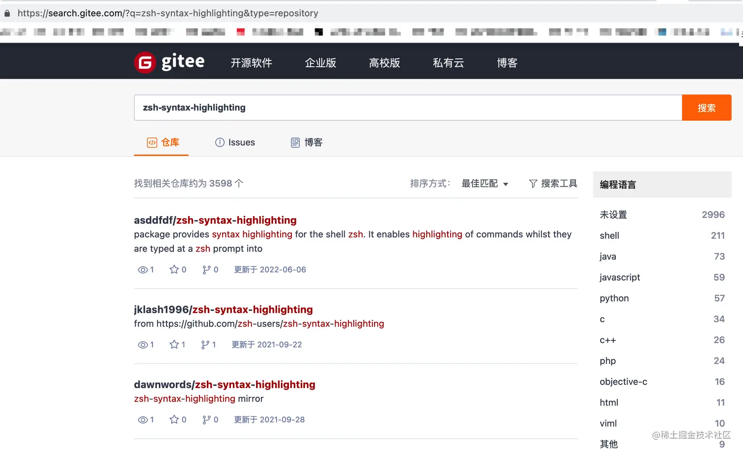The width and height of the screenshot is (743, 452).
Task: Click the 编程语言 sidebar heading
Action: [618, 185]
